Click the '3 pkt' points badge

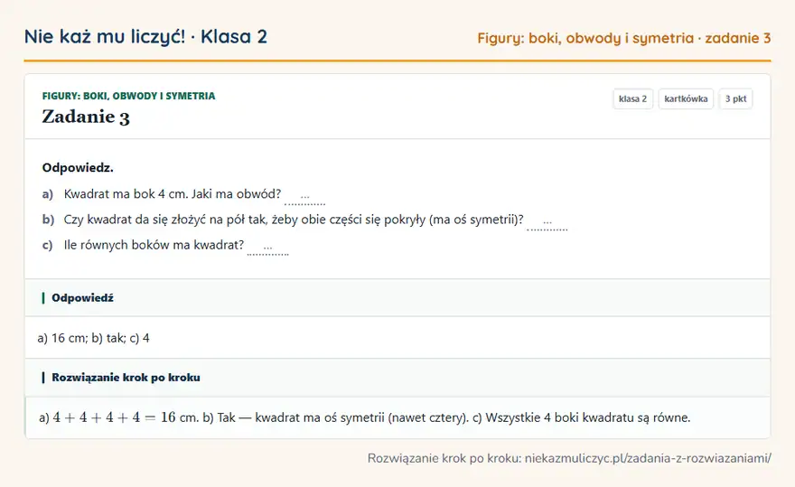[735, 98]
